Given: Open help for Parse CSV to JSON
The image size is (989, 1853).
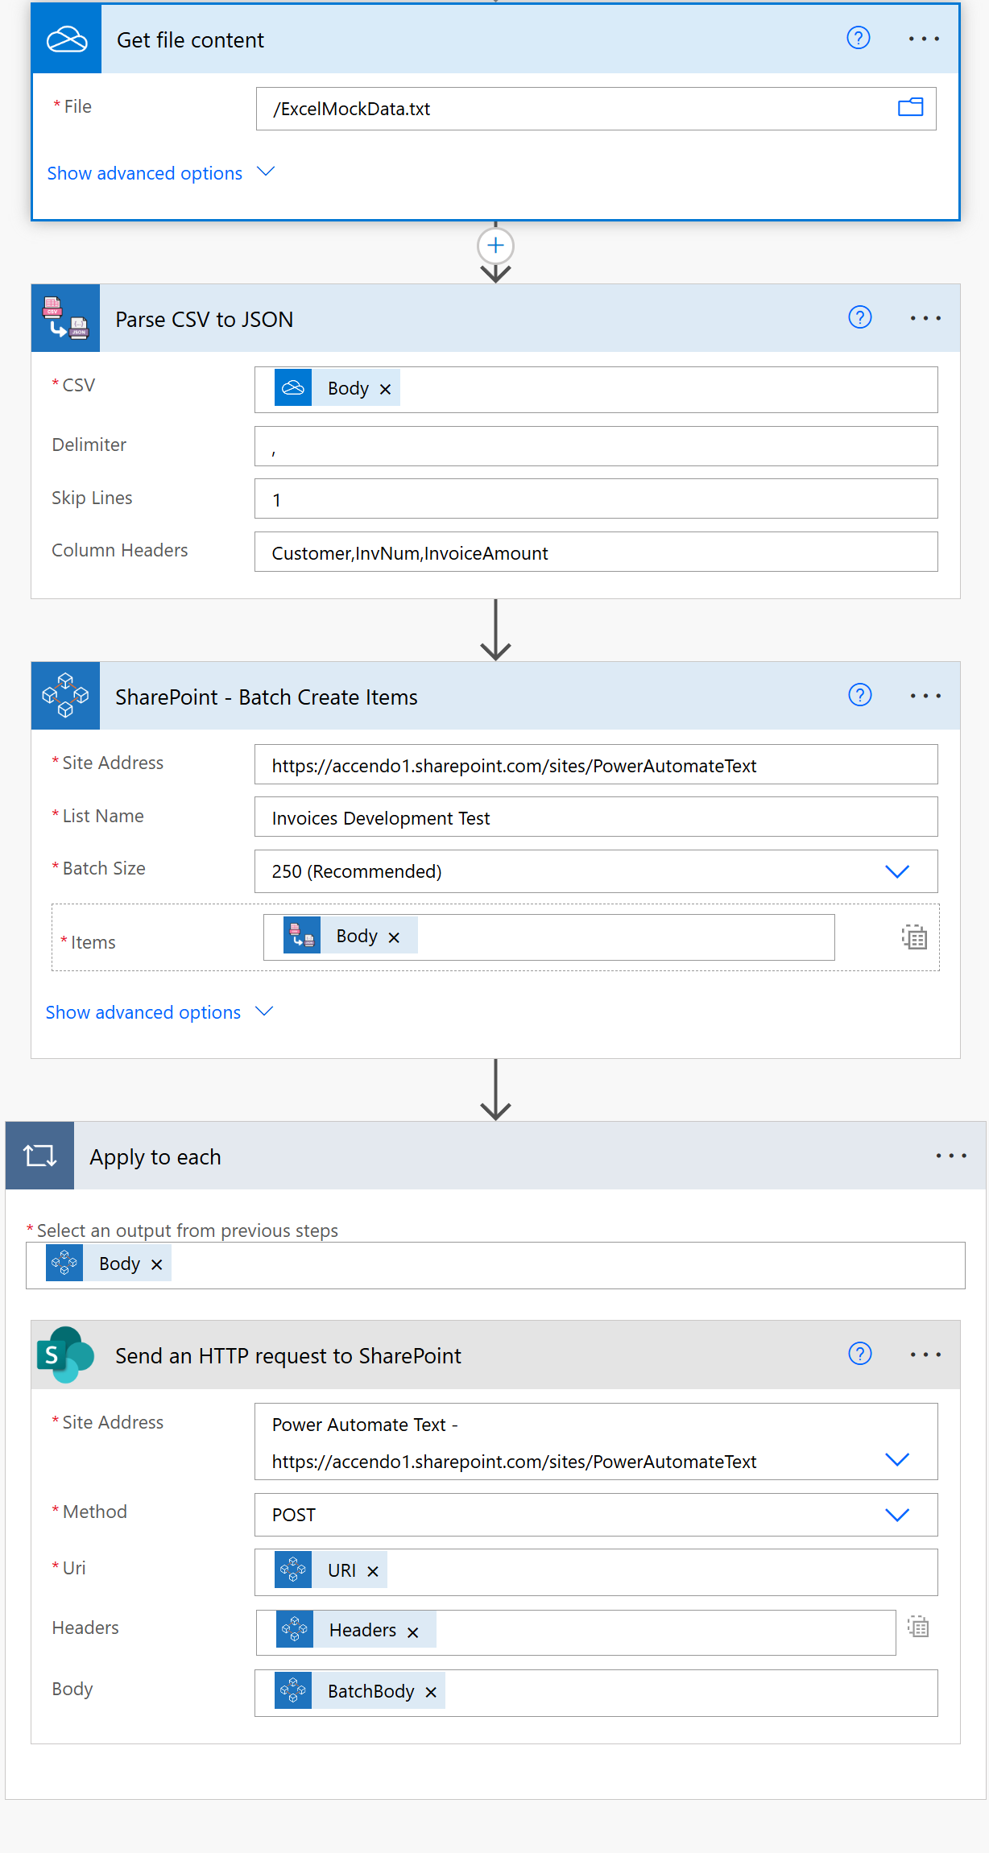Looking at the screenshot, I should pyautogui.click(x=860, y=317).
